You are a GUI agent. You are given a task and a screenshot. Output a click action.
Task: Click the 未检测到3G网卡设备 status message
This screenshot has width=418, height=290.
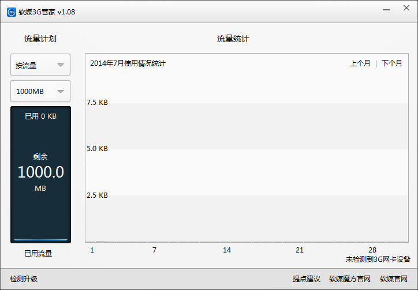[378, 259]
